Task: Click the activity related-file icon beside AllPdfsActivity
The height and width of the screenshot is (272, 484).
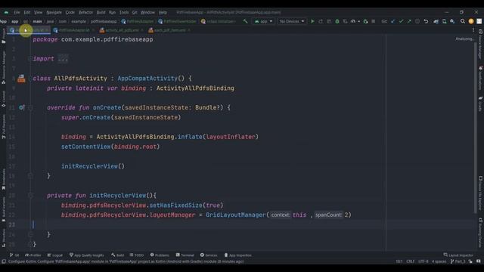Action: [x=21, y=79]
